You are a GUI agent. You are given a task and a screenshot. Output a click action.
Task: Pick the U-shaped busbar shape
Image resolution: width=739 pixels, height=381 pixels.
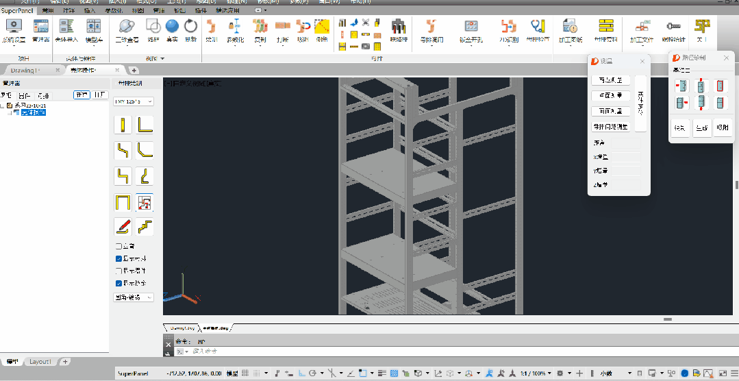[123, 203]
